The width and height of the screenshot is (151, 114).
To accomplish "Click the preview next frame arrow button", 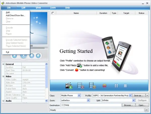I will click(38, 56).
